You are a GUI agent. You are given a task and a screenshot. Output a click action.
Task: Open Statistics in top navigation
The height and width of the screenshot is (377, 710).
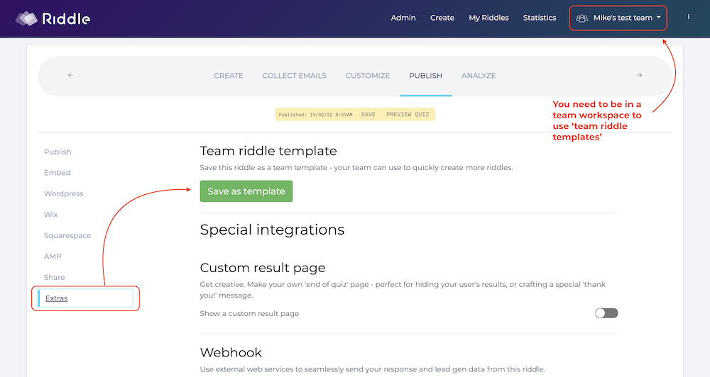[x=540, y=18]
